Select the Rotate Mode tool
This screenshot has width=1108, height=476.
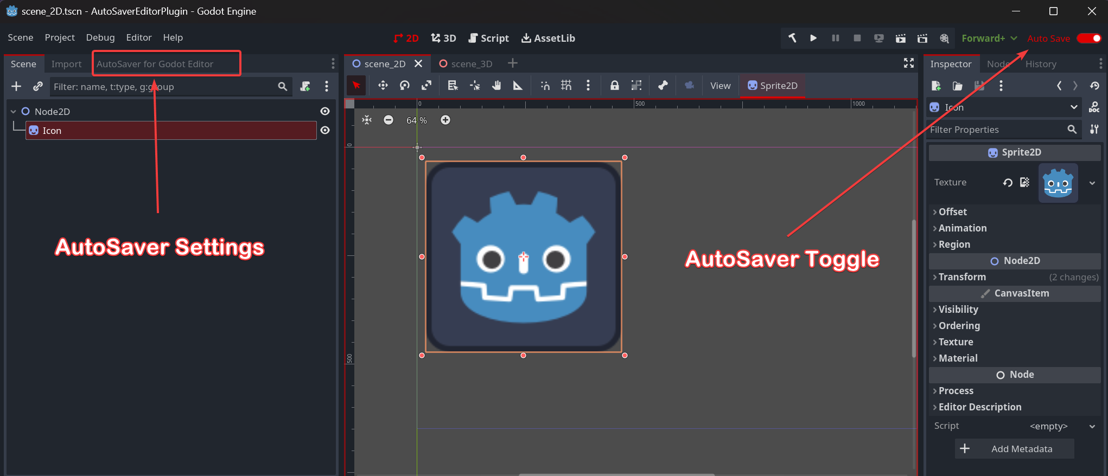(405, 86)
